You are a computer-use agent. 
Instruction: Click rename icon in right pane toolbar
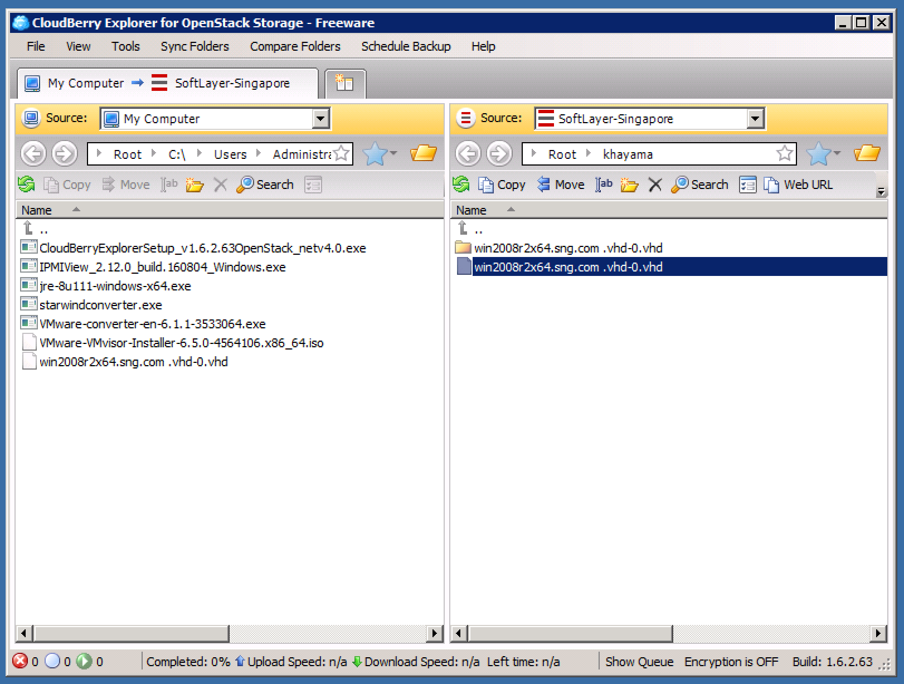[604, 185]
